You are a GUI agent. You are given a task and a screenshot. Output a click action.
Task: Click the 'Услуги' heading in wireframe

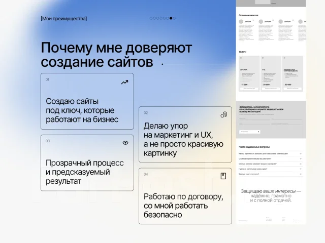pyautogui.click(x=242, y=52)
